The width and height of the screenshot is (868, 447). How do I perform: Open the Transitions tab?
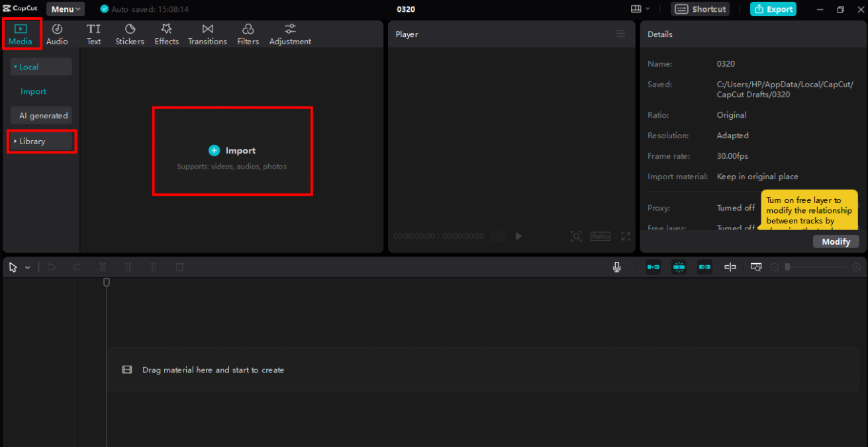pos(207,34)
